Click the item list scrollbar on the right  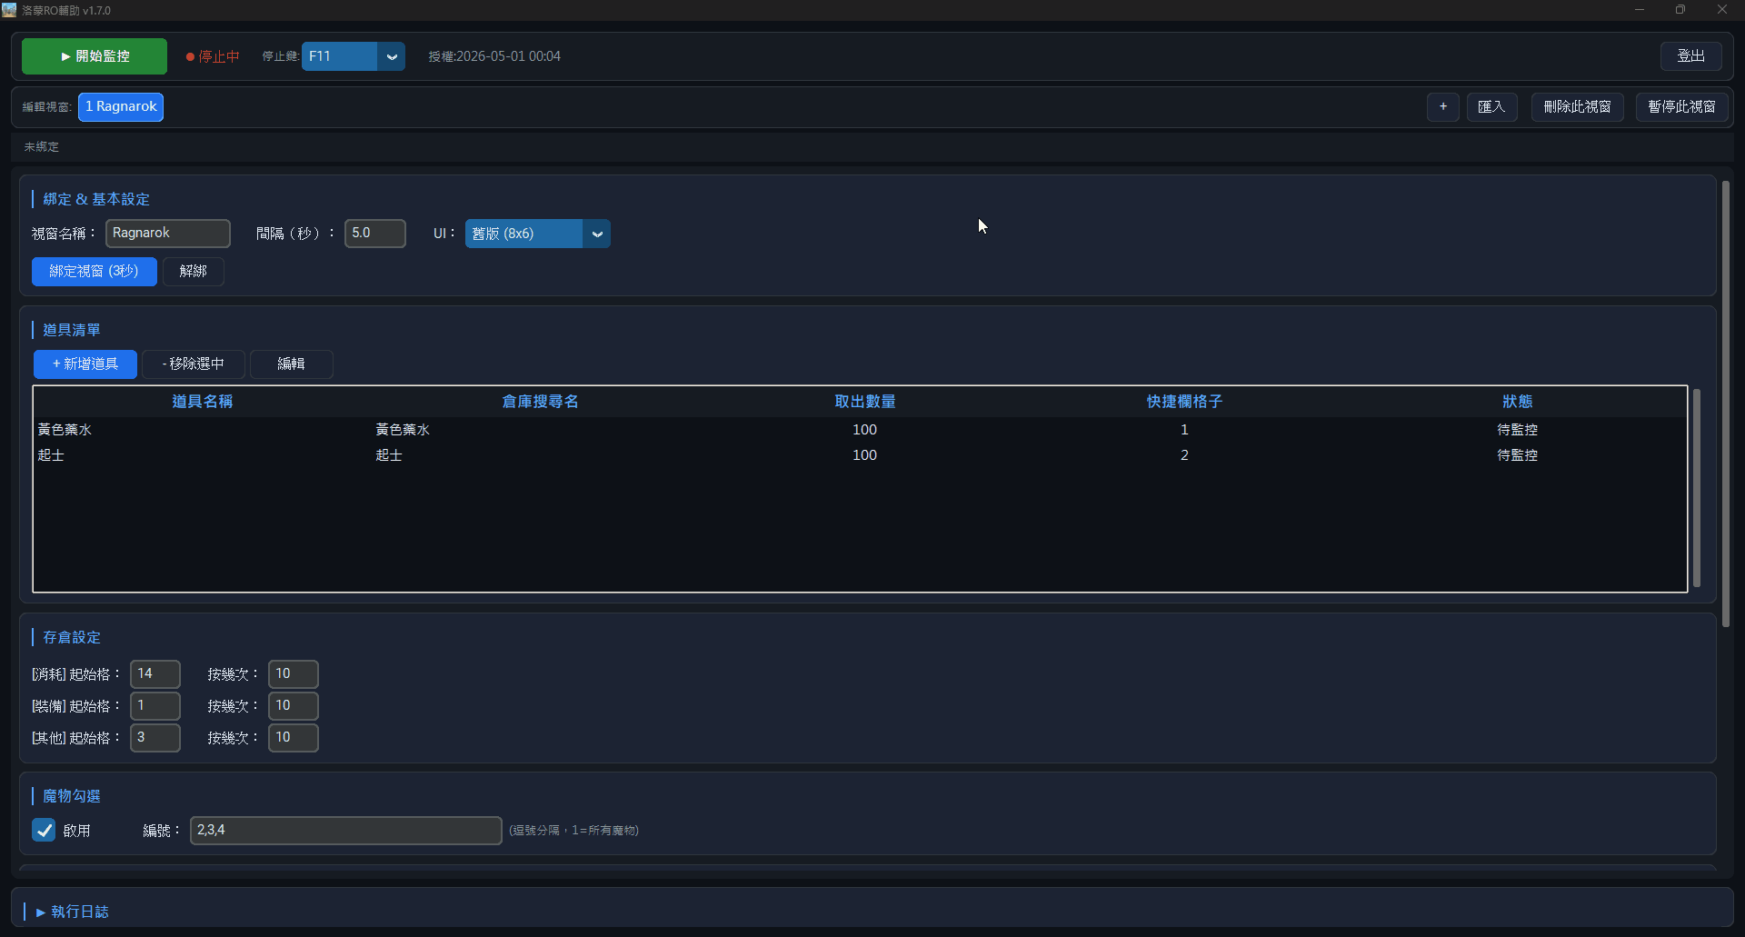point(1696,488)
